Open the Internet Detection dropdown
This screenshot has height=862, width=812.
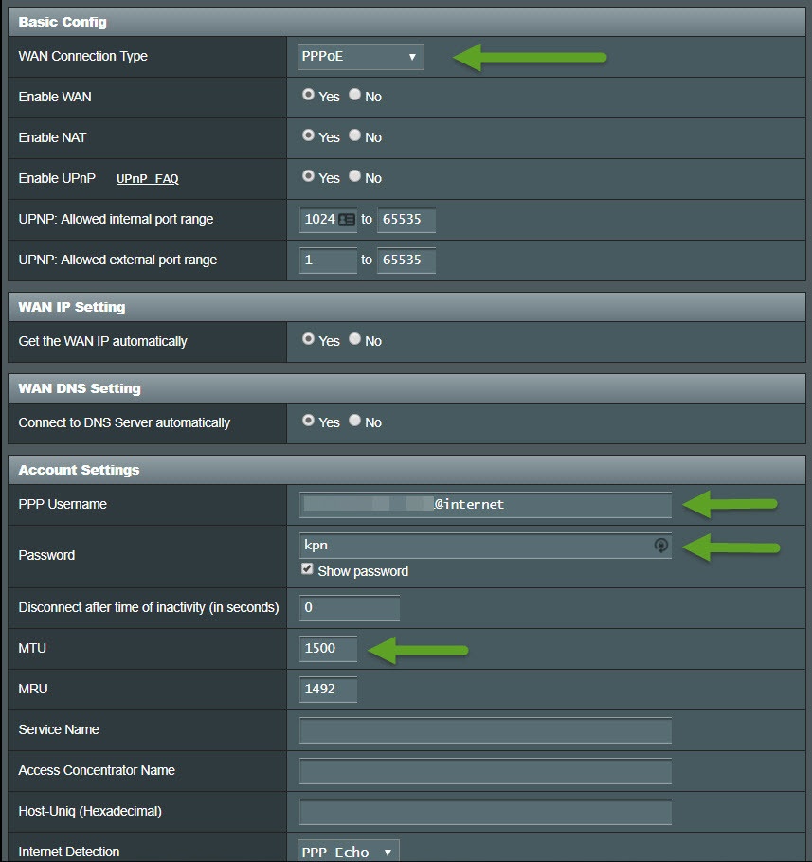tap(348, 852)
